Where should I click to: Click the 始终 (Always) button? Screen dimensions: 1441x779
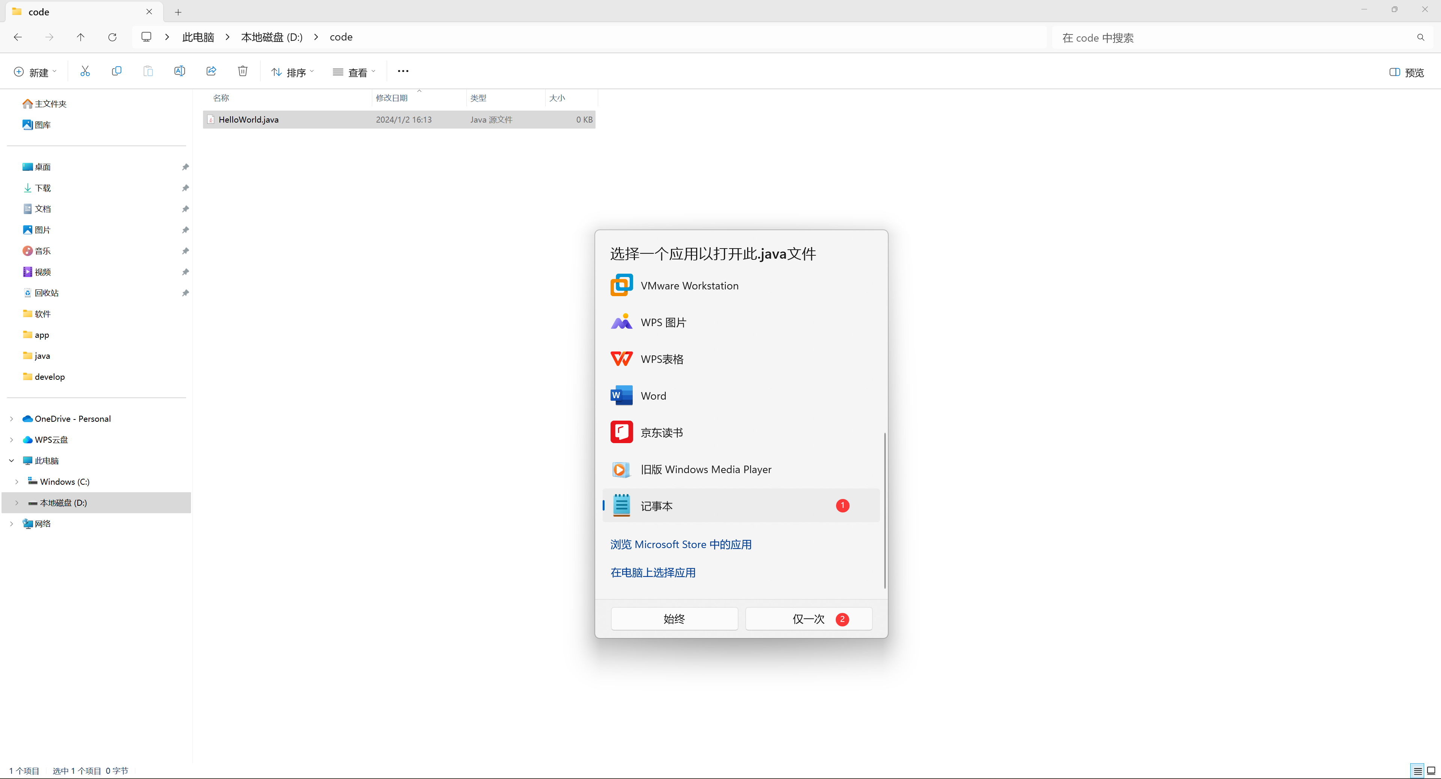(x=674, y=619)
